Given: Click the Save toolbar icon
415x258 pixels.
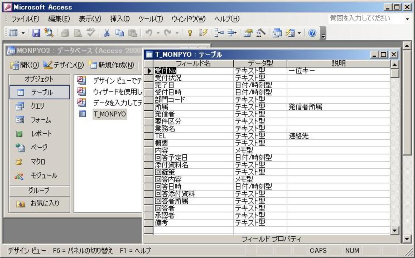Looking at the screenshot, I should [36, 33].
